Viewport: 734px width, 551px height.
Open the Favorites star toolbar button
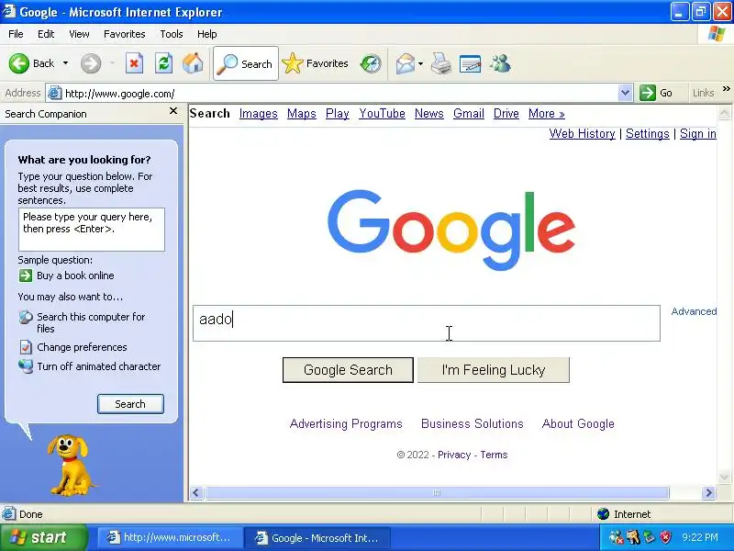click(316, 63)
